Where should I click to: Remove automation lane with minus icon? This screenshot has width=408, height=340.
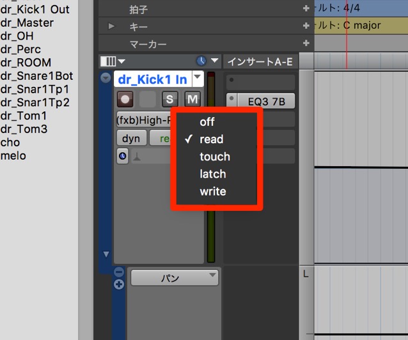tap(119, 272)
